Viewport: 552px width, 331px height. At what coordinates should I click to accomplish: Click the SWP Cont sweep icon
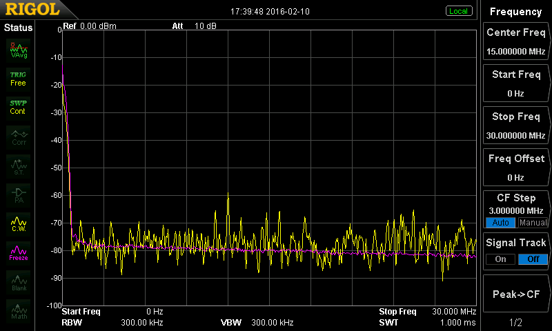(x=18, y=107)
